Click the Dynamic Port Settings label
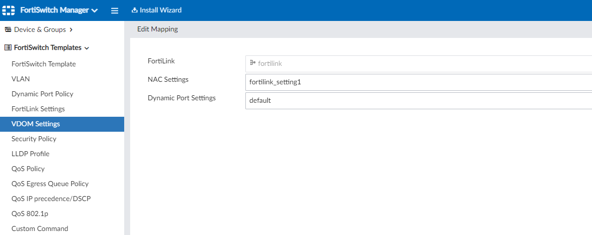Viewport: 592px width, 235px height. (x=182, y=98)
